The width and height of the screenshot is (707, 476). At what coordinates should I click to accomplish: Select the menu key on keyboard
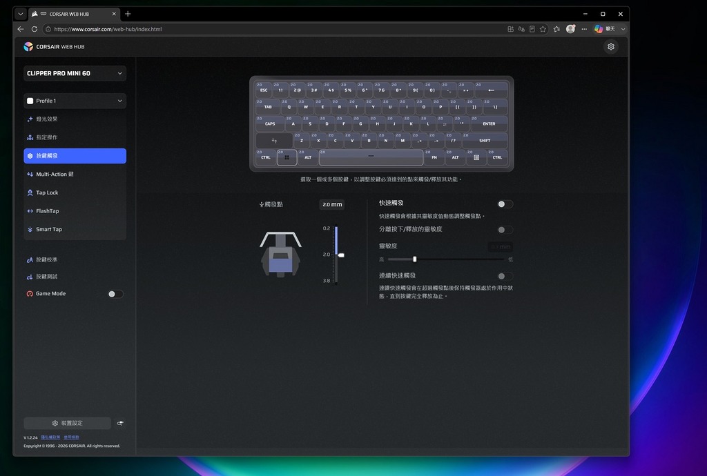coord(476,157)
